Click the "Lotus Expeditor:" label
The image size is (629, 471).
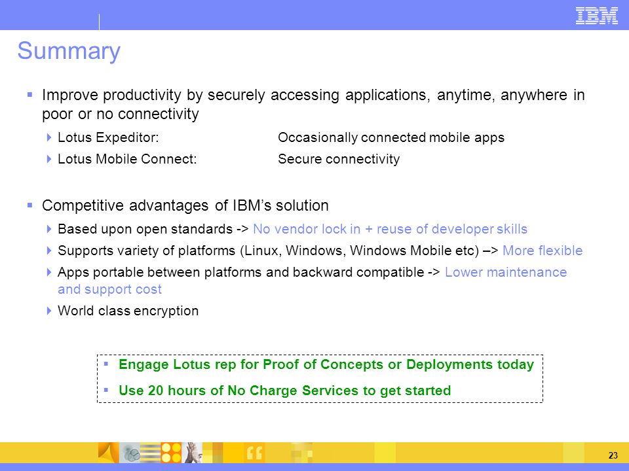point(108,137)
